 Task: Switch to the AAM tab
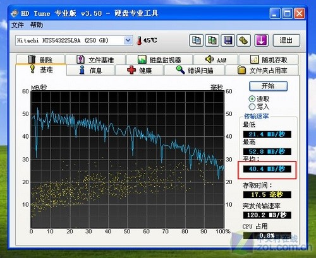(x=216, y=60)
